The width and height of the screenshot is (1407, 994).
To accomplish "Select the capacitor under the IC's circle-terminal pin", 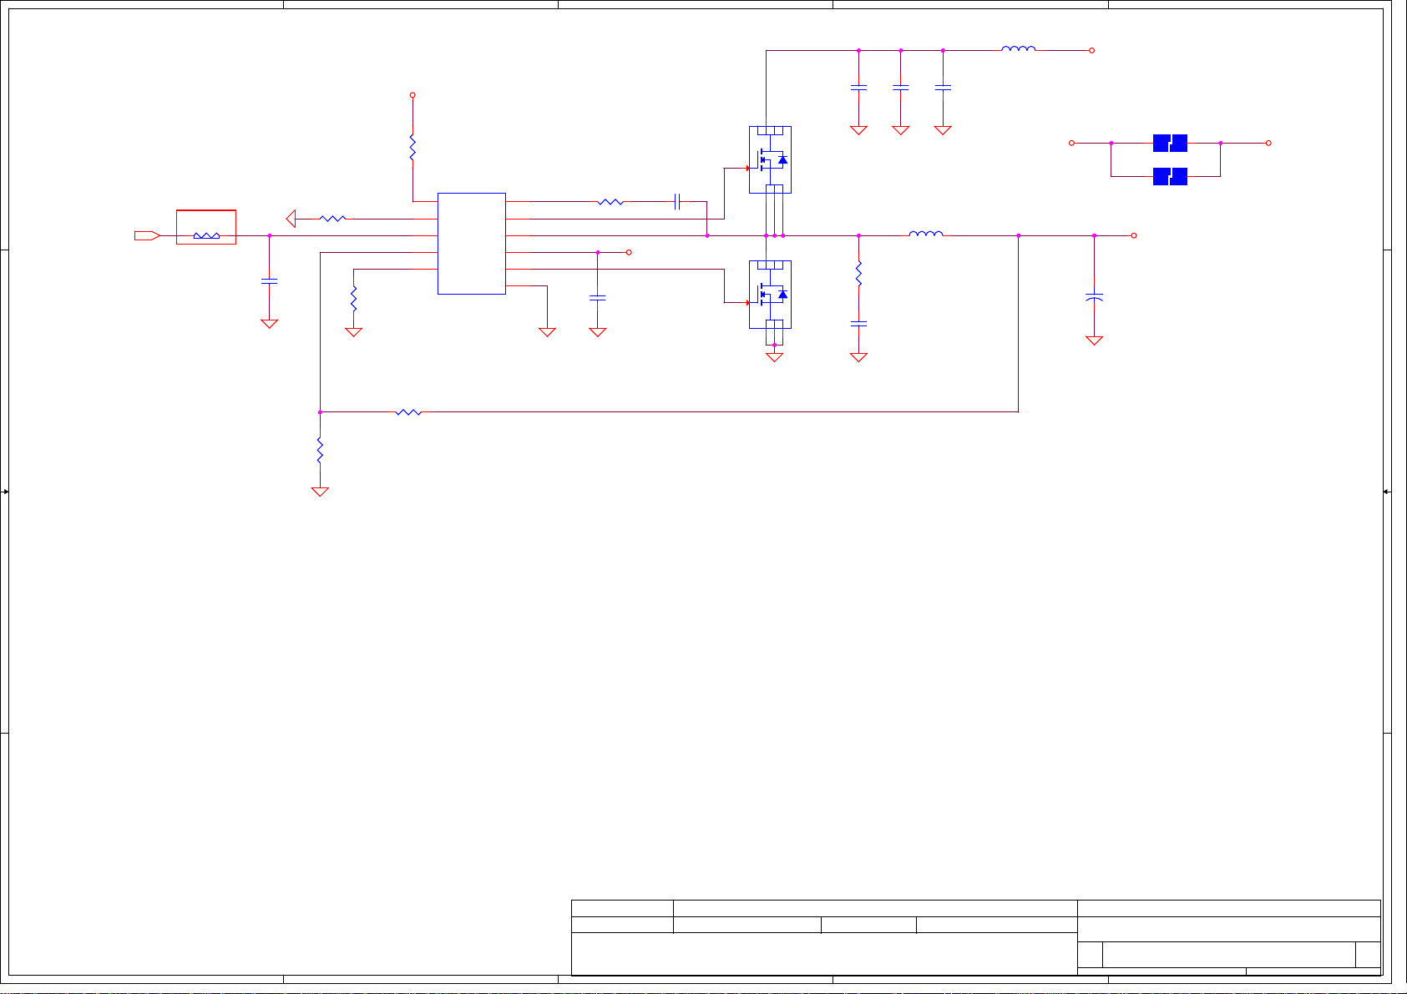I will click(598, 297).
